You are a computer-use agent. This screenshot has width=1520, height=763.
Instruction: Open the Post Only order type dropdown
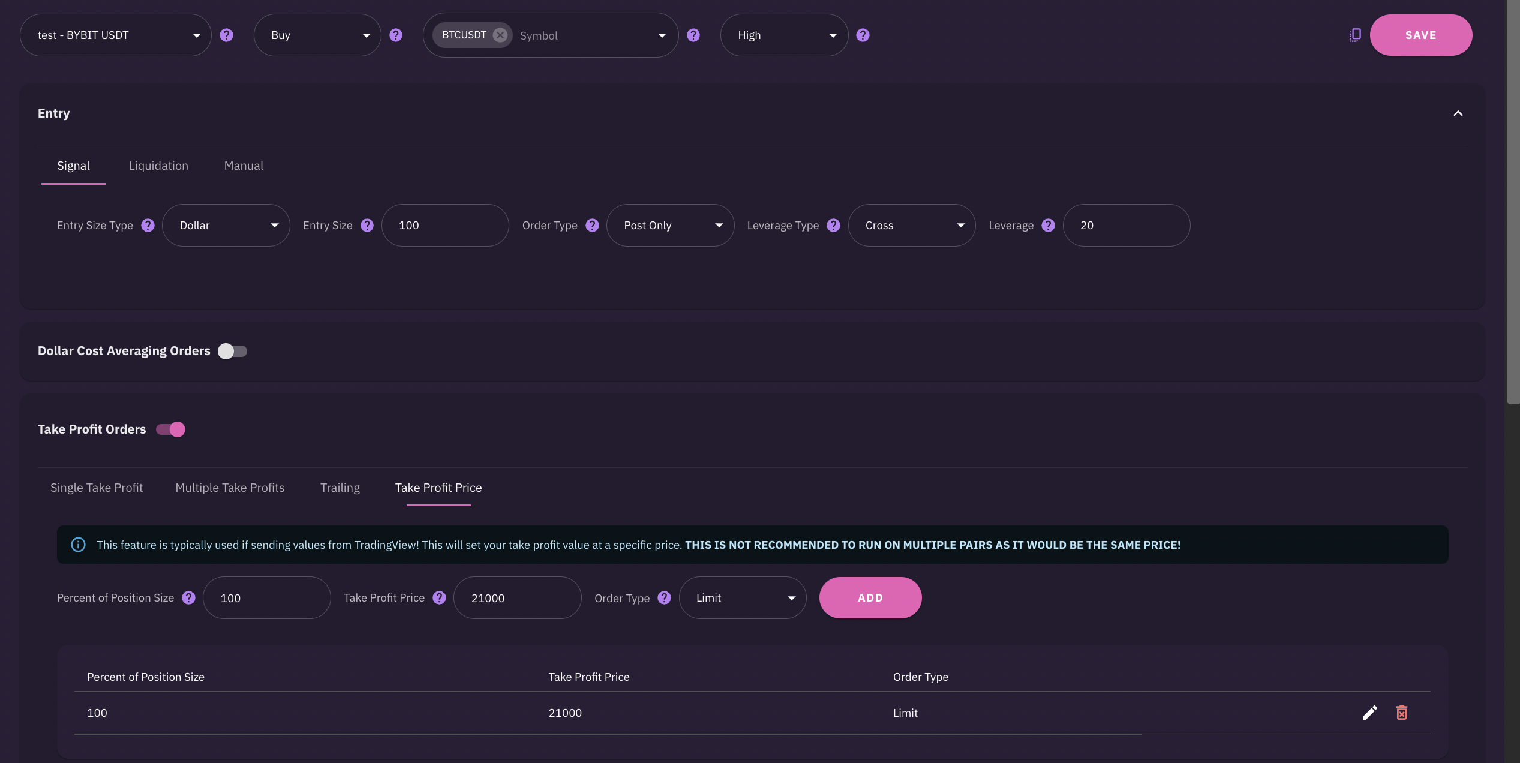pyautogui.click(x=670, y=226)
